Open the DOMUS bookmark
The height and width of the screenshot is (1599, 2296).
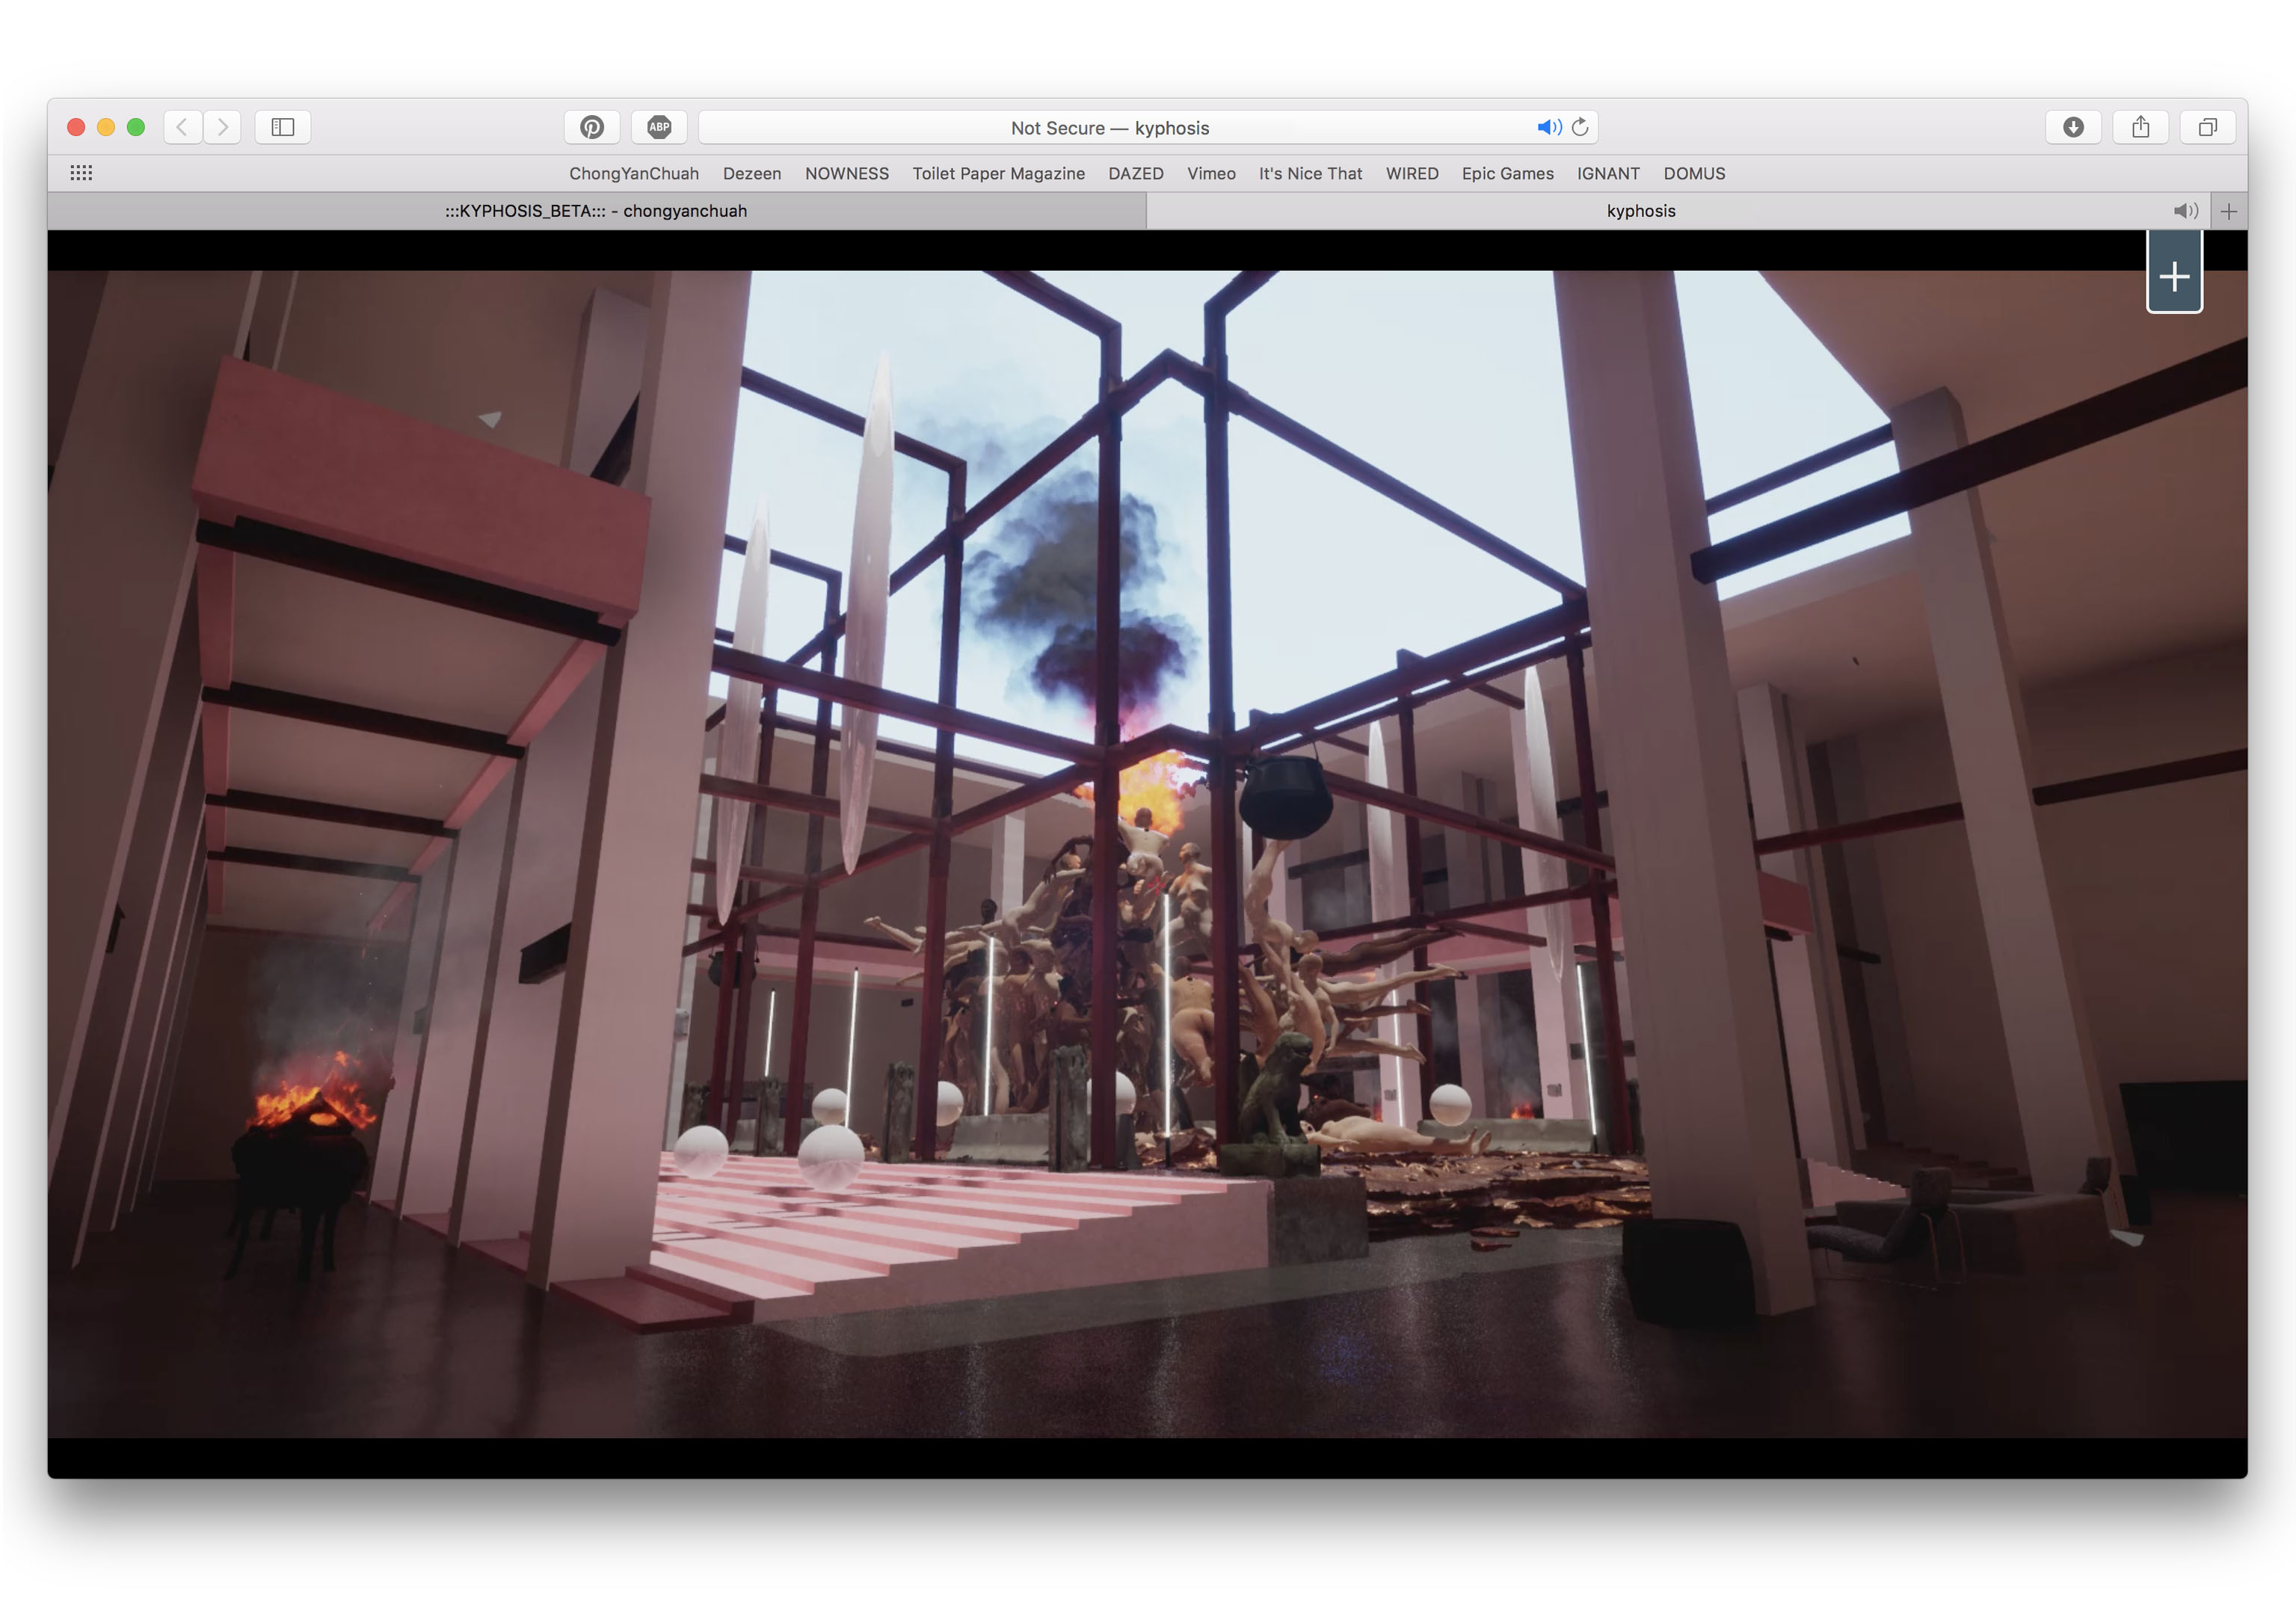[1694, 173]
